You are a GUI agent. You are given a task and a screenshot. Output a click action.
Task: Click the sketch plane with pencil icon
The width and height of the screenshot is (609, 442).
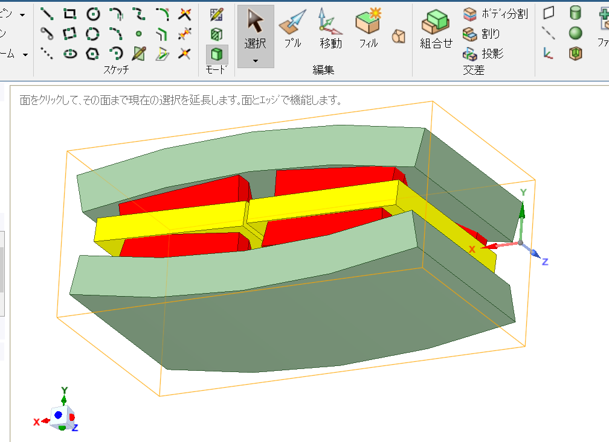point(139,54)
